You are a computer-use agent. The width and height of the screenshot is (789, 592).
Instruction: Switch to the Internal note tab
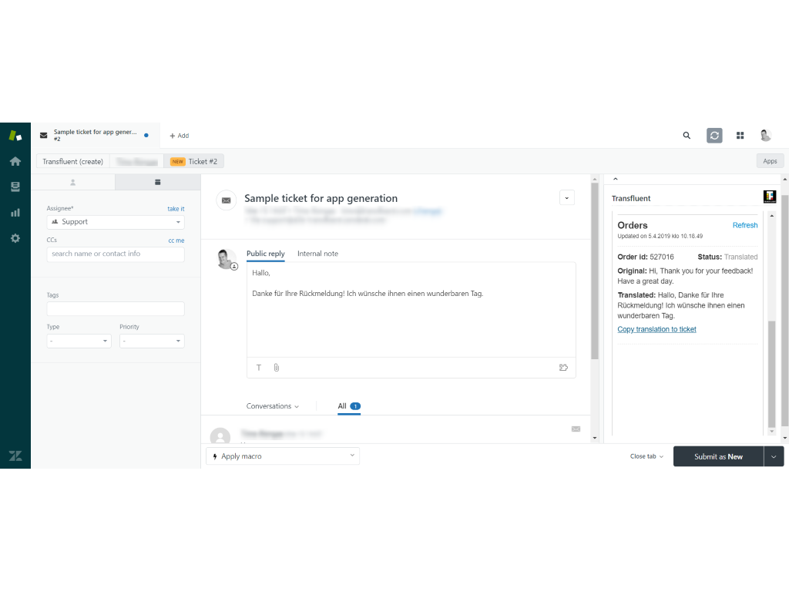[x=317, y=254]
